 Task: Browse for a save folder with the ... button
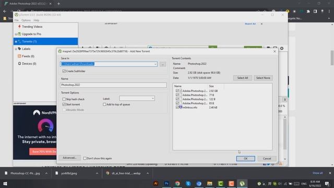(163, 64)
